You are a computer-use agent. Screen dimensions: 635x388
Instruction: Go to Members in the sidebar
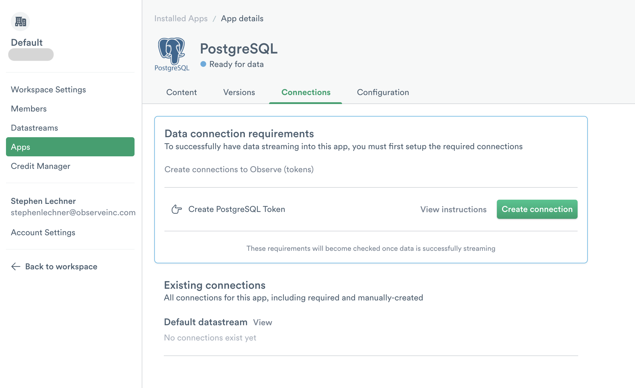pyautogui.click(x=70, y=109)
